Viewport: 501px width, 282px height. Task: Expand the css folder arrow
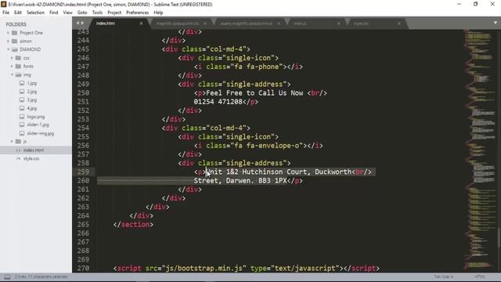click(13, 58)
